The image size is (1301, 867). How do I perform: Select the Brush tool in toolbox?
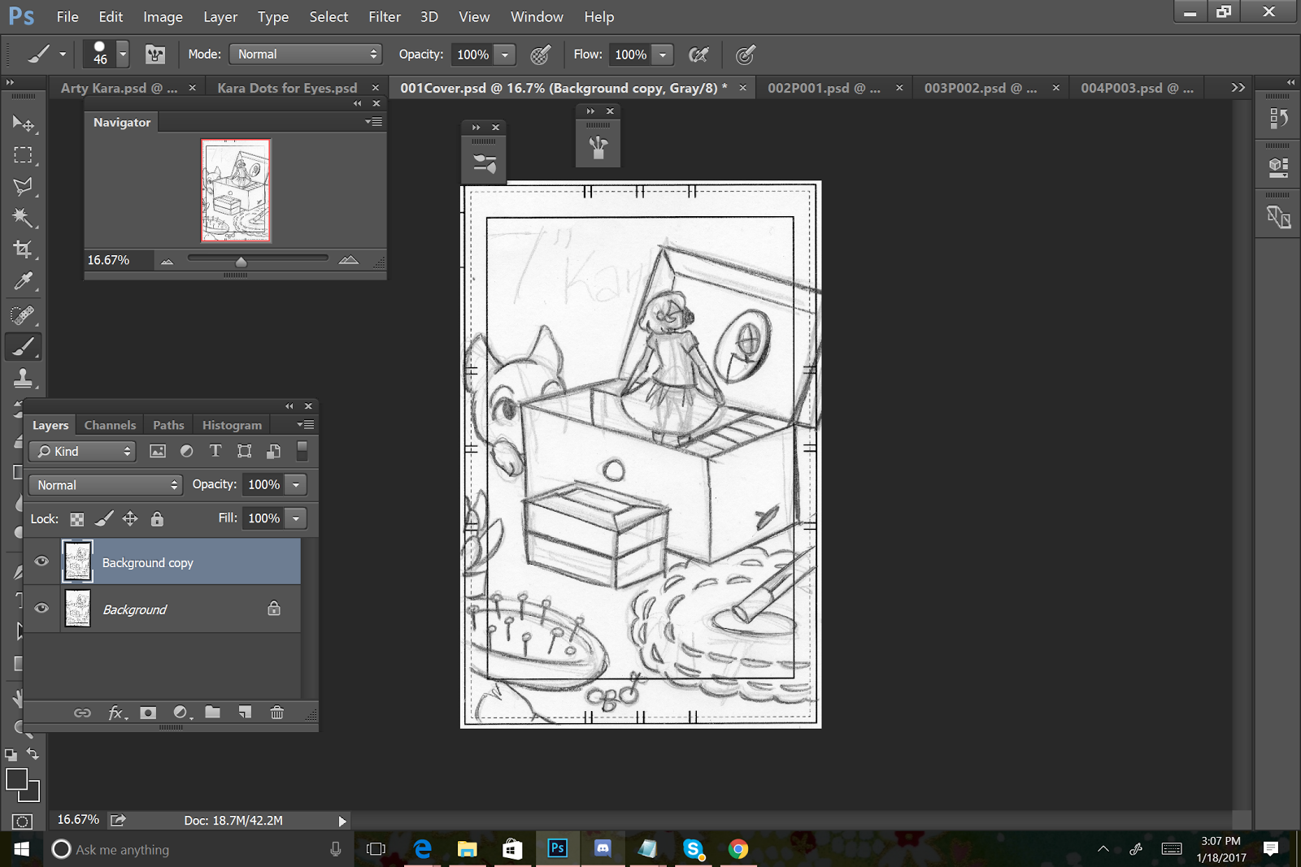coord(23,347)
